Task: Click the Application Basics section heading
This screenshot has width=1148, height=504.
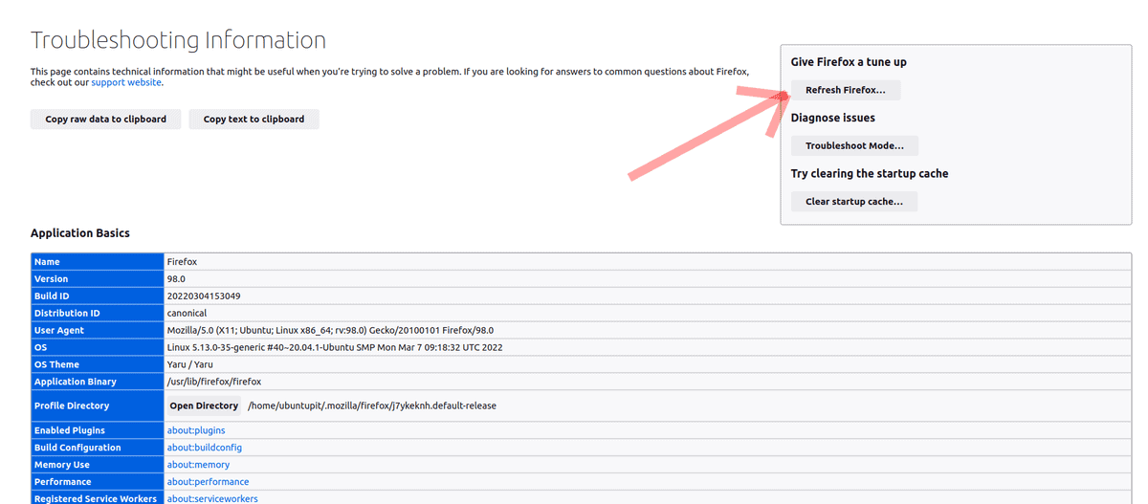Action: 80,233
